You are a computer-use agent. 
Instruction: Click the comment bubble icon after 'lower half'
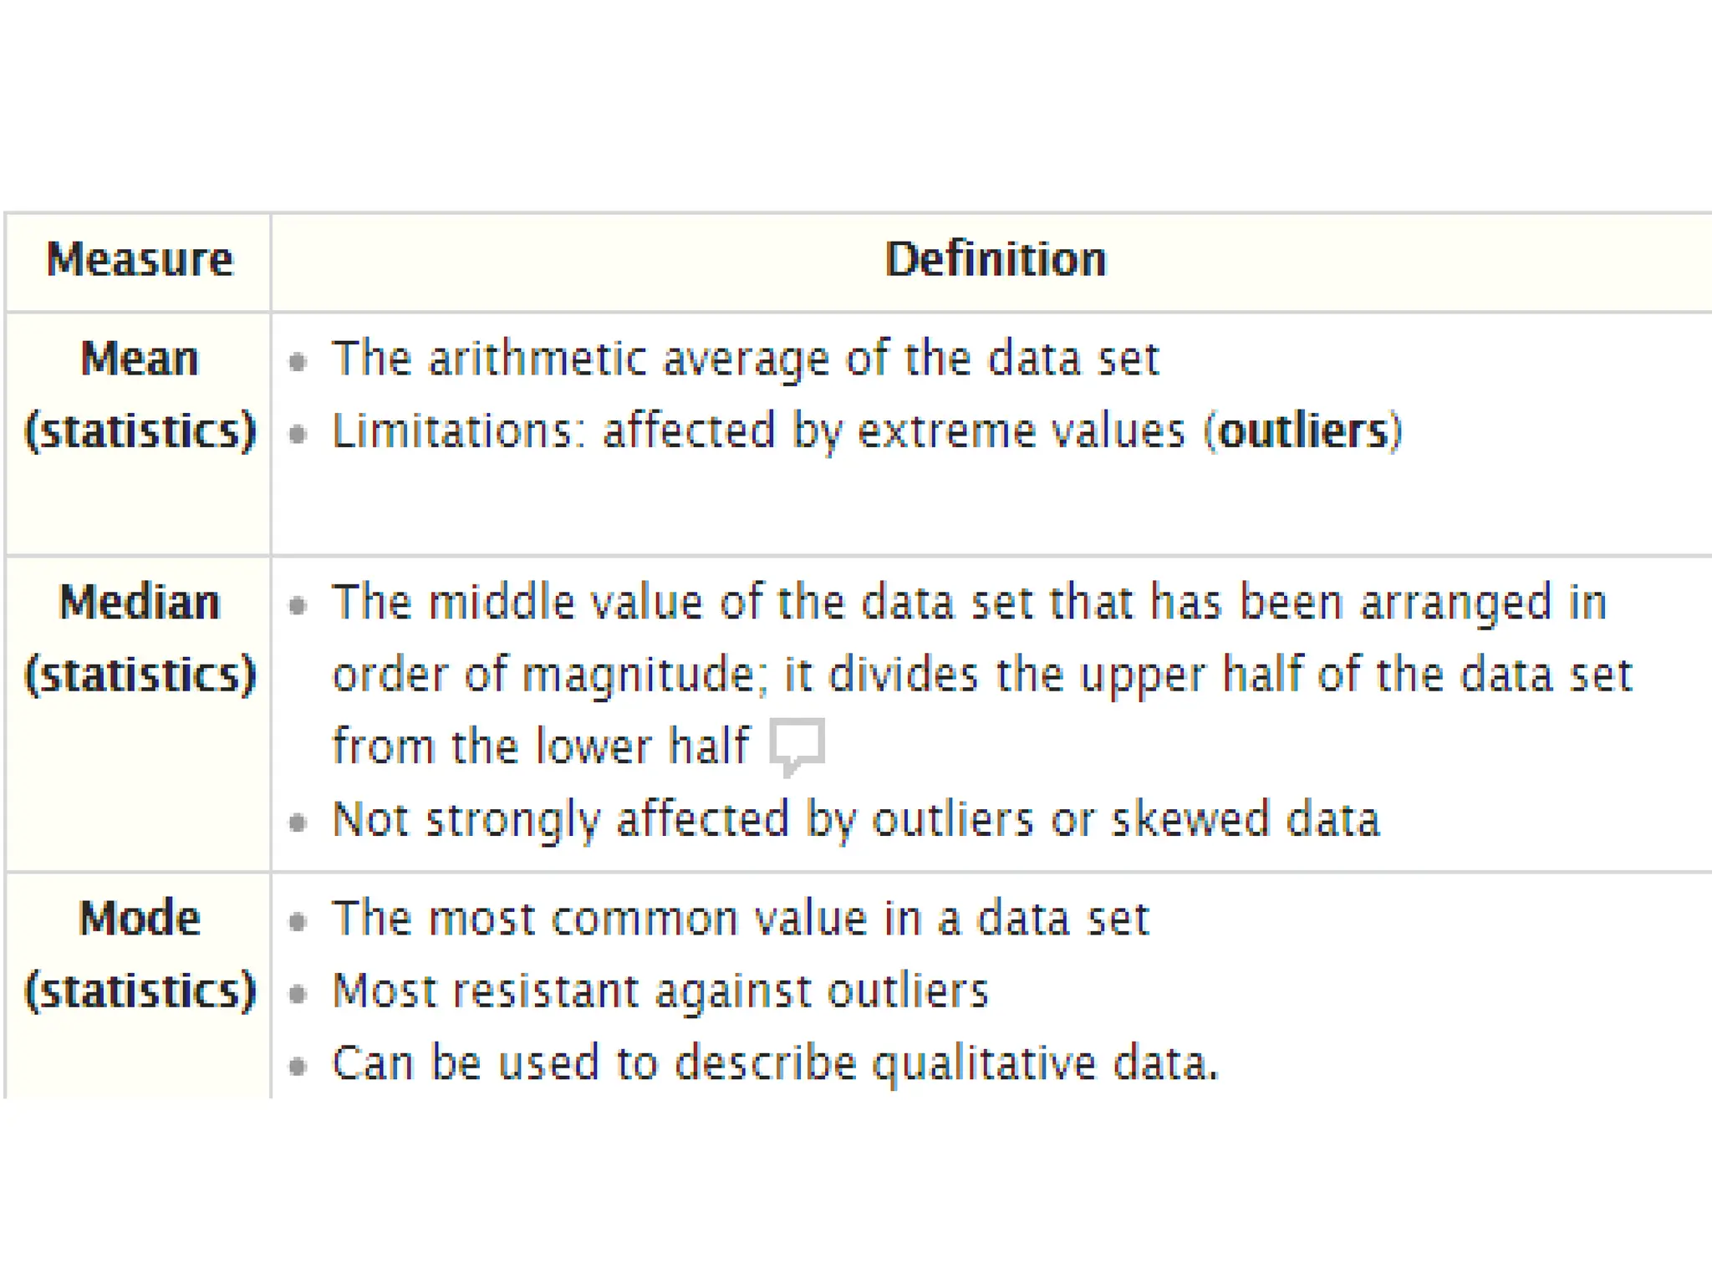(797, 744)
